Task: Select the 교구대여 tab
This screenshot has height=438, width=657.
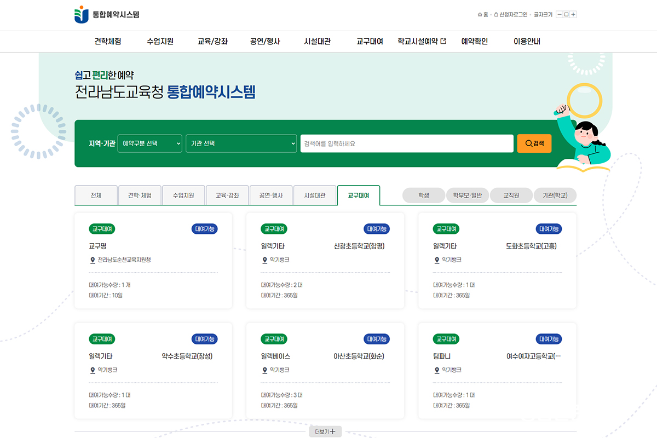Action: pyautogui.click(x=359, y=195)
